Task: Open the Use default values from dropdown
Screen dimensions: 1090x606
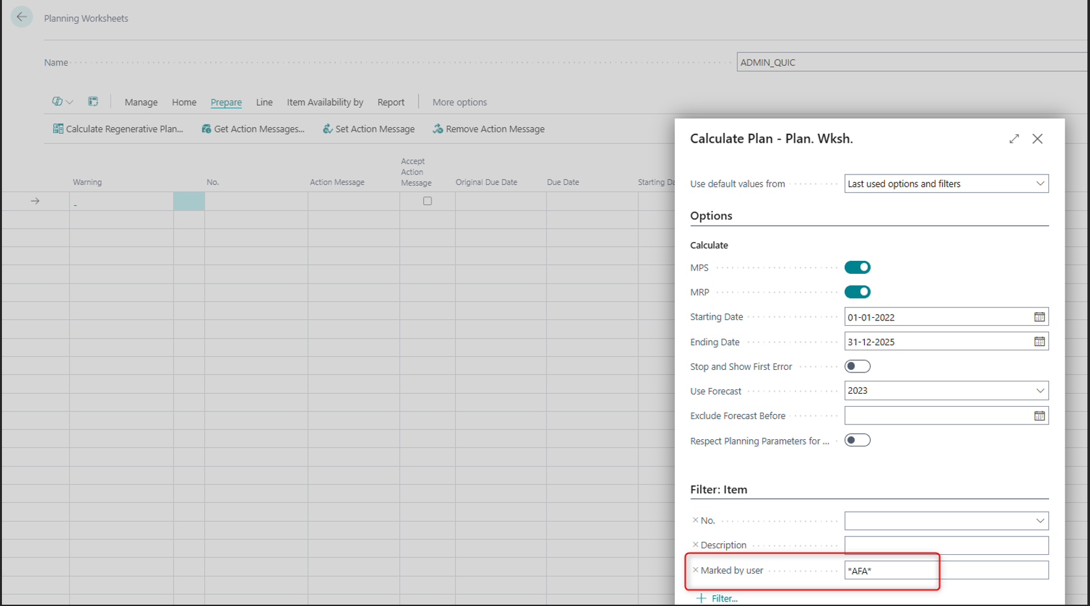Action: click(1039, 184)
